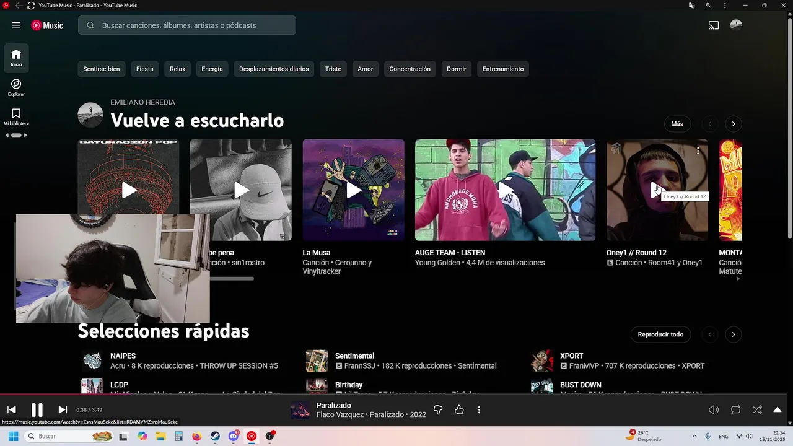Click the browser back arrow
793x446 pixels.
click(19, 6)
